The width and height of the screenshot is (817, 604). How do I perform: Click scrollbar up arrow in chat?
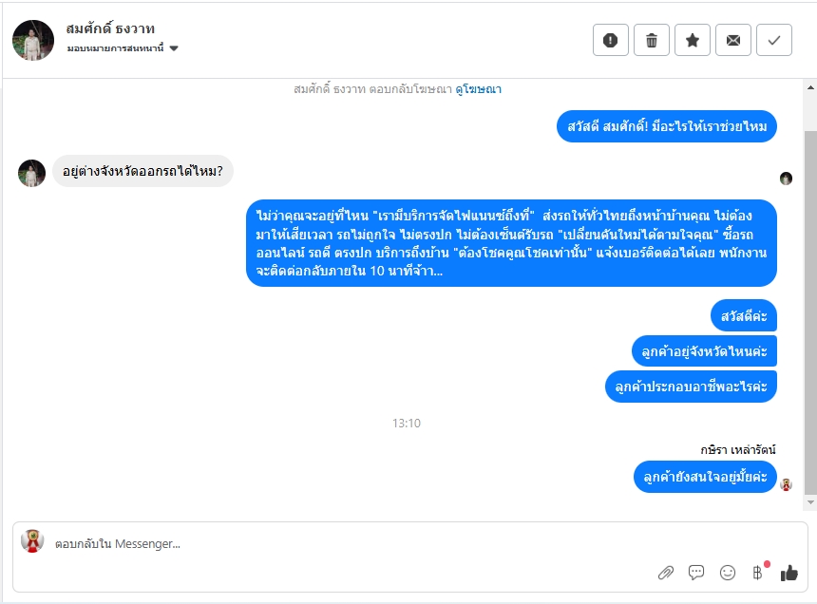[x=810, y=87]
